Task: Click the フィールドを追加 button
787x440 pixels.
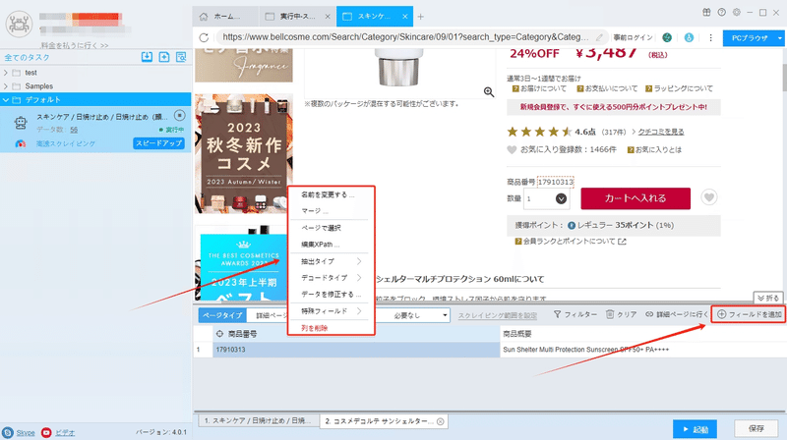Action: 749,314
